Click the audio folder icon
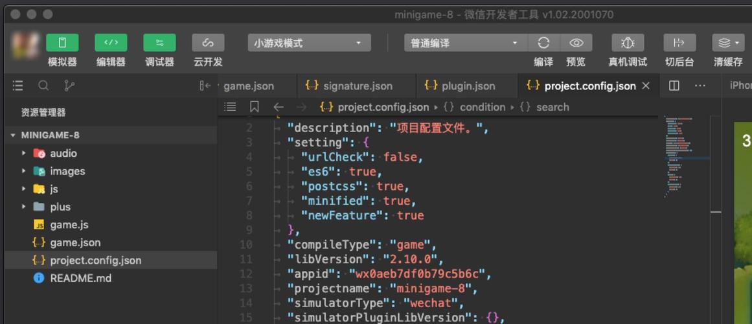Image resolution: width=752 pixels, height=324 pixels. [x=39, y=153]
